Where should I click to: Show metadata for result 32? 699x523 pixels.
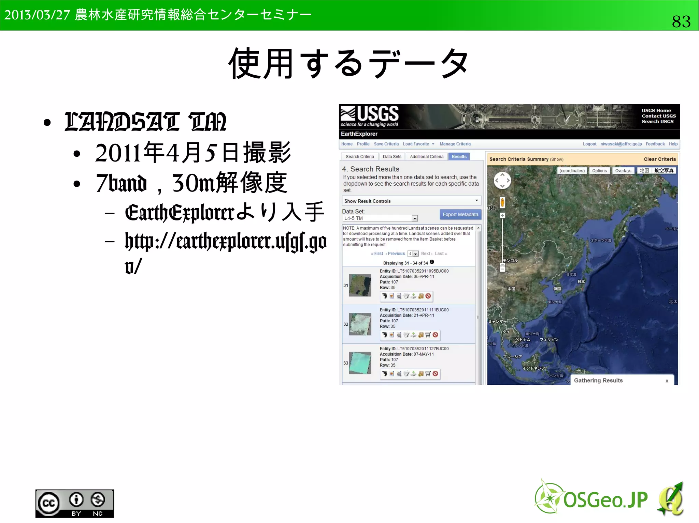[406, 335]
